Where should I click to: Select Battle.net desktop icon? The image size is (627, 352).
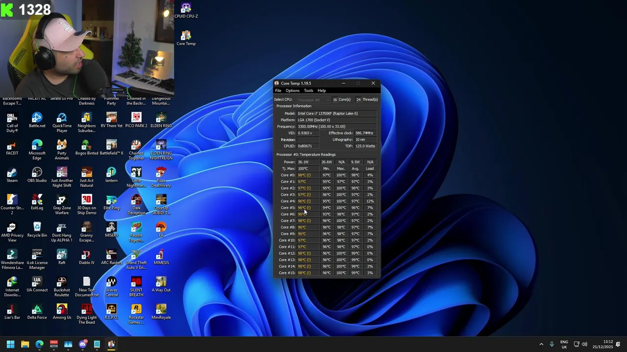tap(37, 120)
